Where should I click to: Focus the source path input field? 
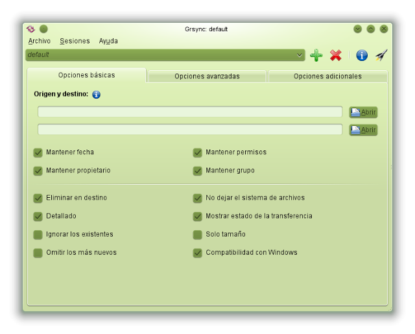pos(190,112)
